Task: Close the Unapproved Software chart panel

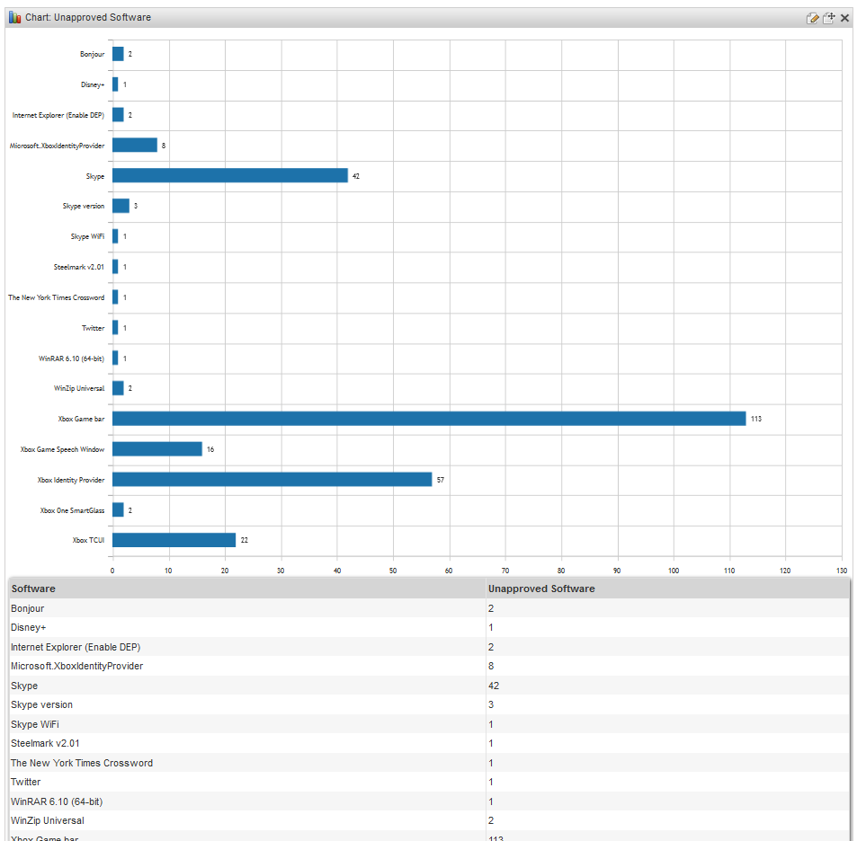Action: coord(845,18)
